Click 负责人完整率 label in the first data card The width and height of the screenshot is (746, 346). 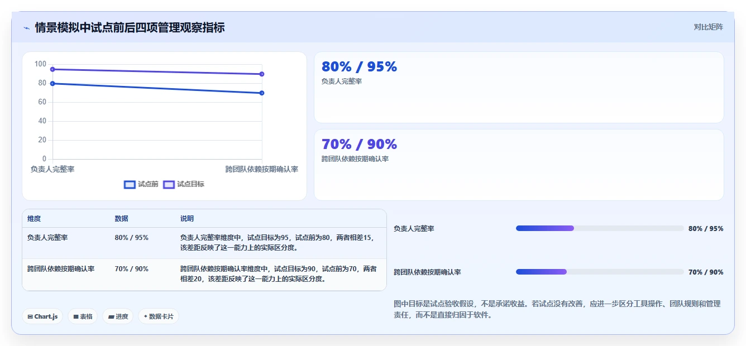click(x=341, y=81)
